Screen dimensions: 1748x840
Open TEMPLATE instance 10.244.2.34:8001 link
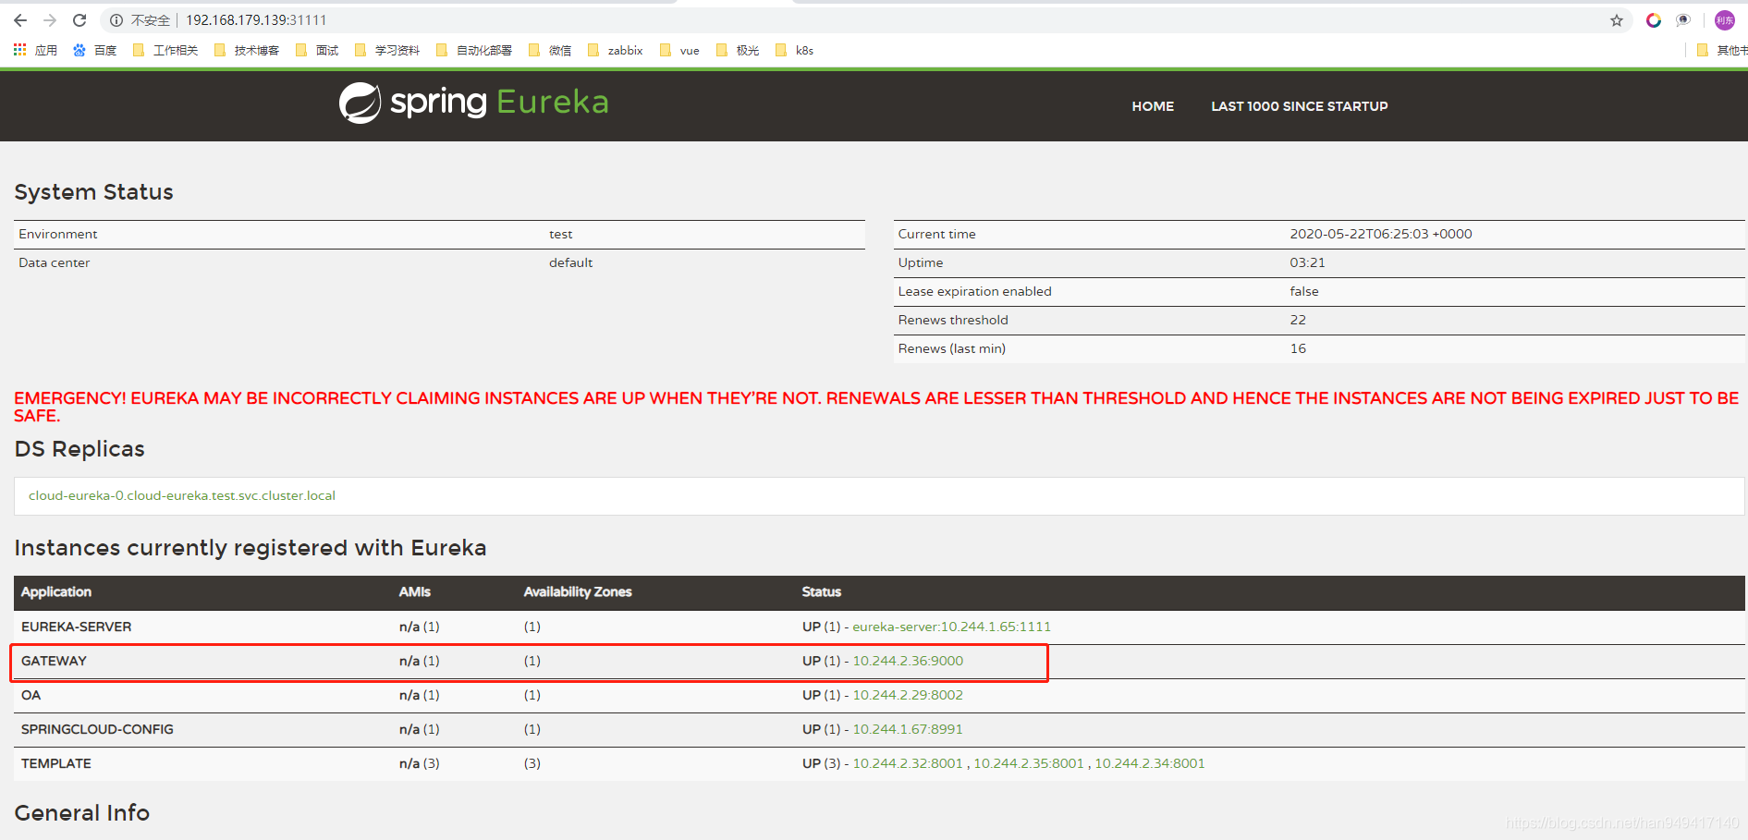coord(1150,763)
